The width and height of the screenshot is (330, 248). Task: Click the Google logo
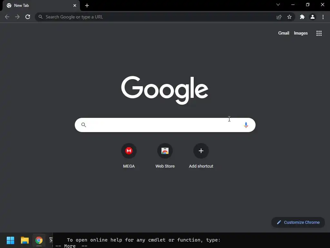[165, 90]
